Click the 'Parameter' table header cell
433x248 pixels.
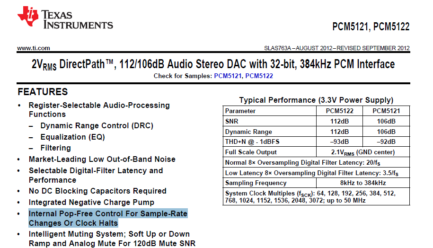[x=270, y=111]
